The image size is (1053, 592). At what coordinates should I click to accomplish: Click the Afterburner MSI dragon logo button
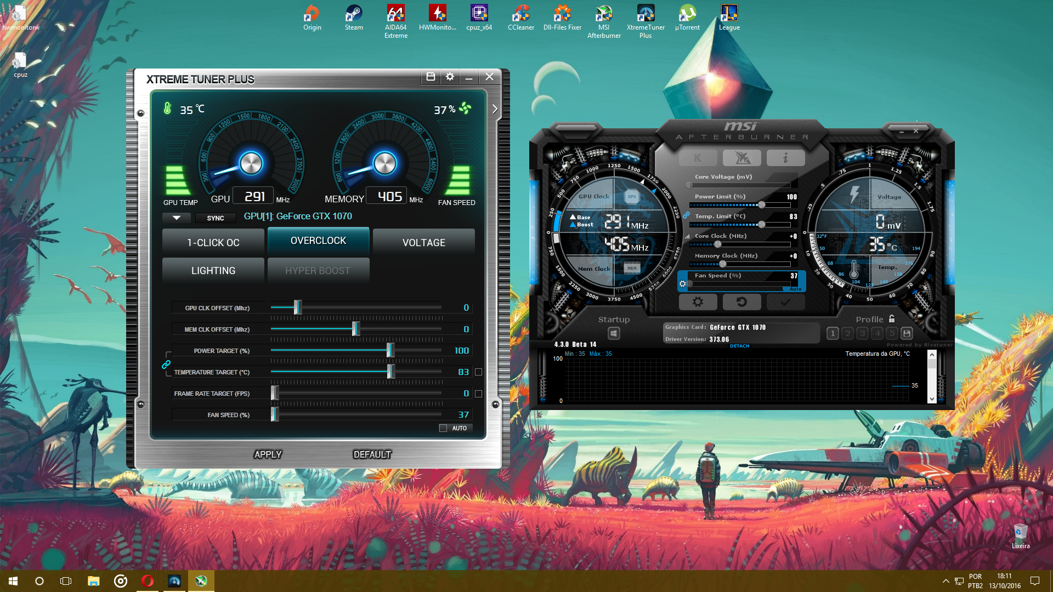point(741,158)
